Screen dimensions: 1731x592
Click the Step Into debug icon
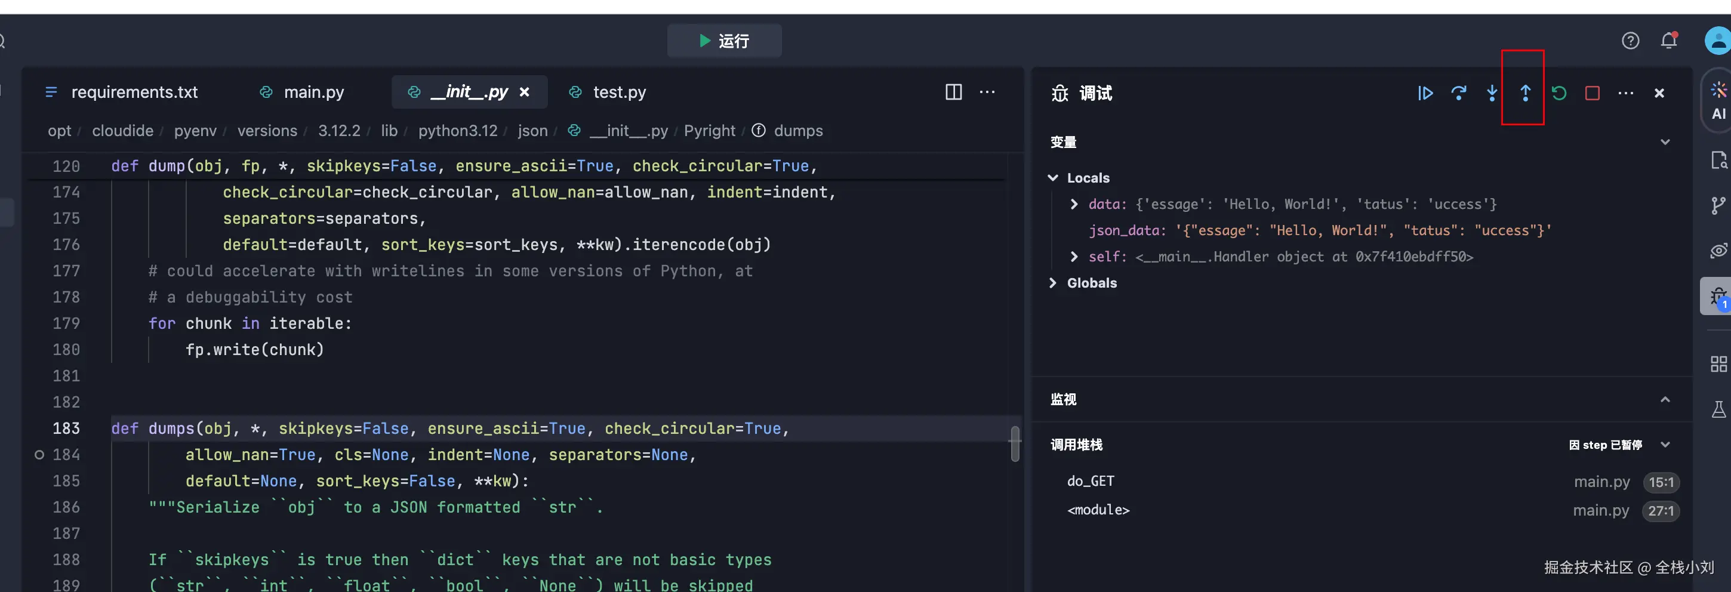1492,92
